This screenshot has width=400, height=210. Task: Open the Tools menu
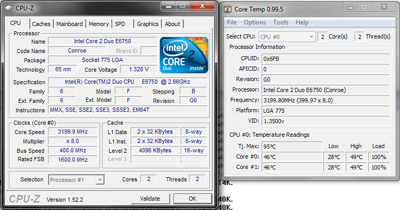click(280, 22)
